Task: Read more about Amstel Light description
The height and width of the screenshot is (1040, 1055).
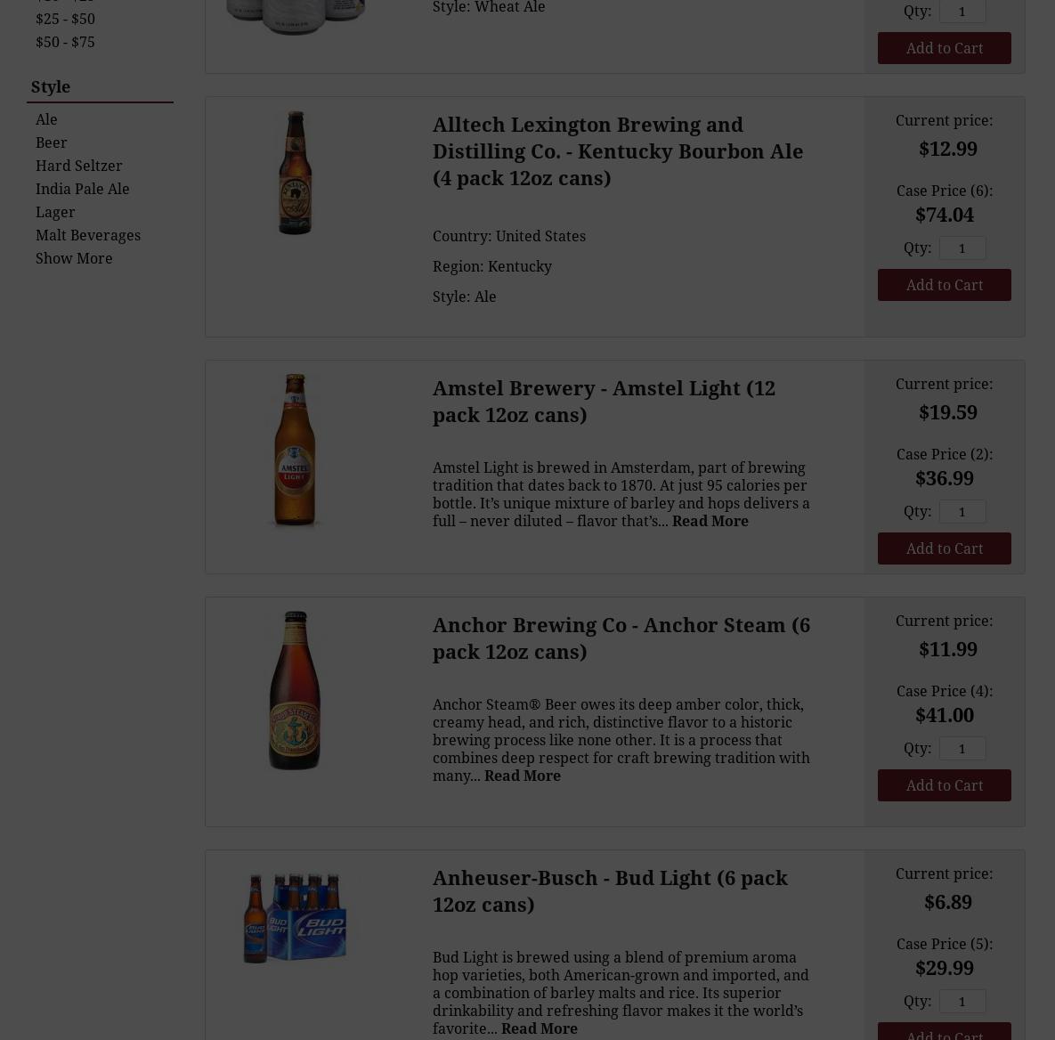Action: tap(710, 521)
